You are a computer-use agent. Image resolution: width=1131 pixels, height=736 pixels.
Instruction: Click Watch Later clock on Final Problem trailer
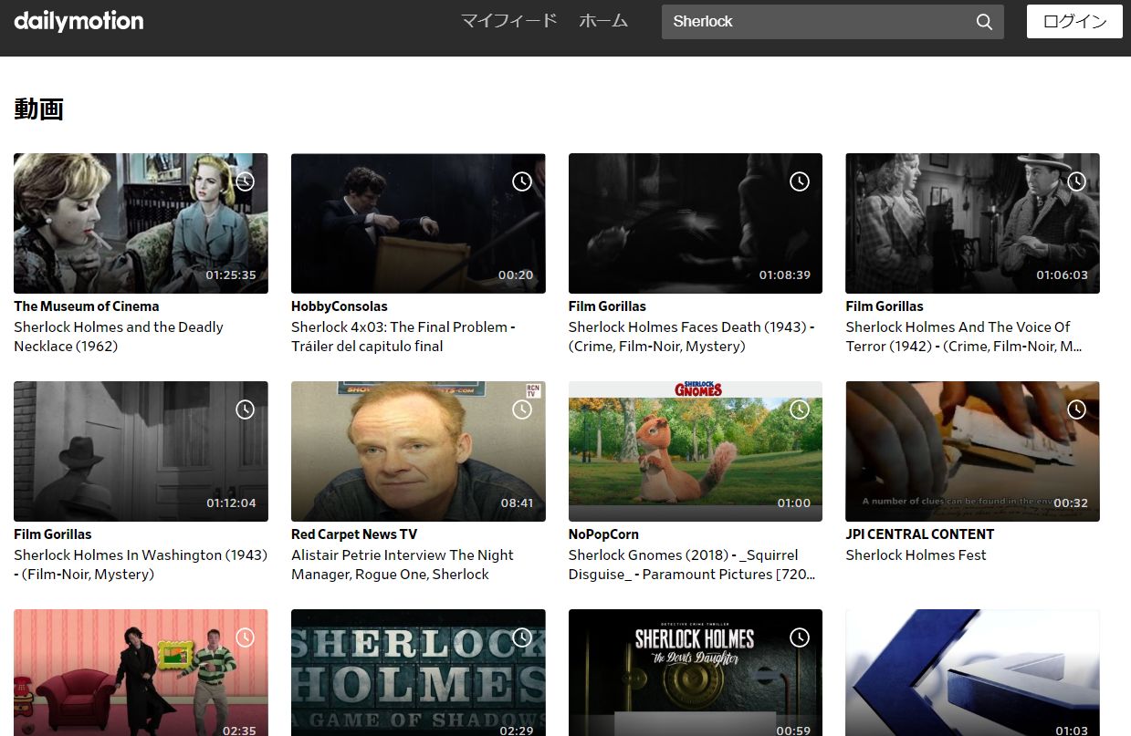pyautogui.click(x=522, y=181)
